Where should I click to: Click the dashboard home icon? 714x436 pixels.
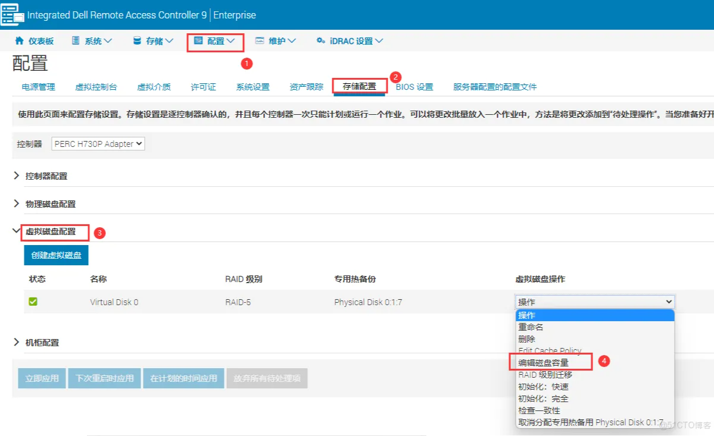(x=20, y=41)
